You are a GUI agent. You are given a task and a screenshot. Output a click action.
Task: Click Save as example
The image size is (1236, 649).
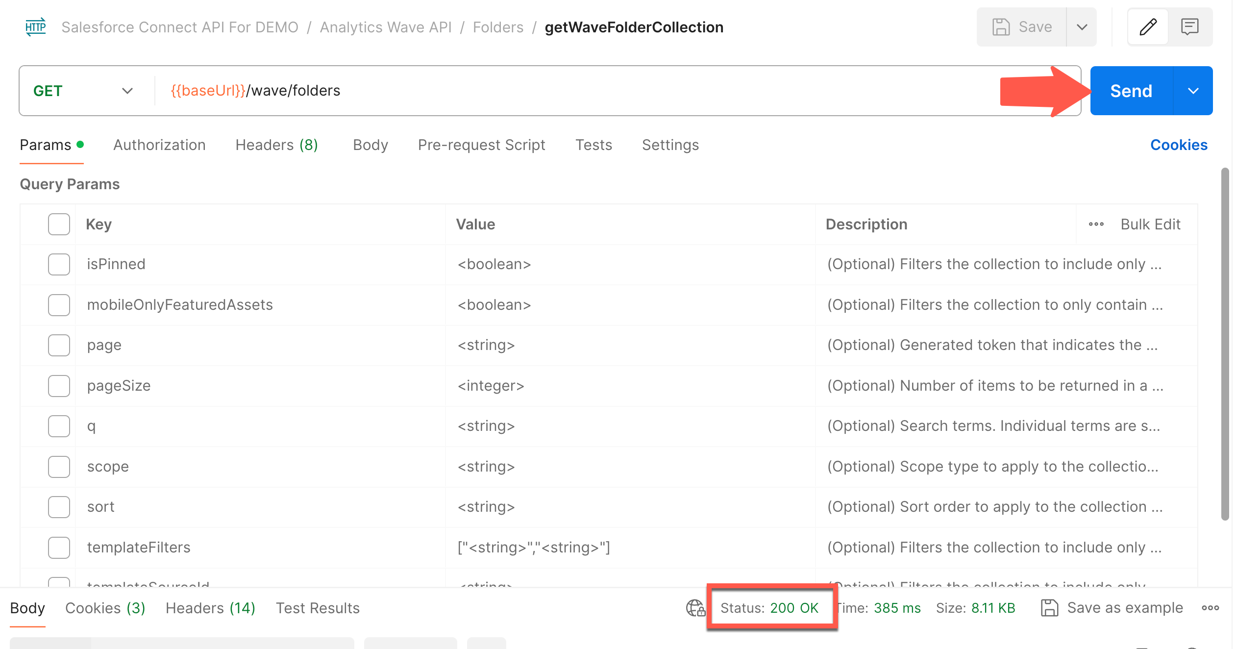click(1112, 608)
